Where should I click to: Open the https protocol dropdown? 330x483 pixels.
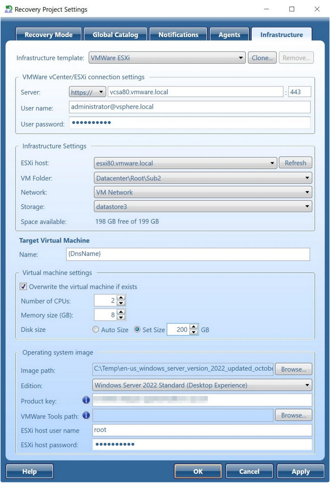101,92
